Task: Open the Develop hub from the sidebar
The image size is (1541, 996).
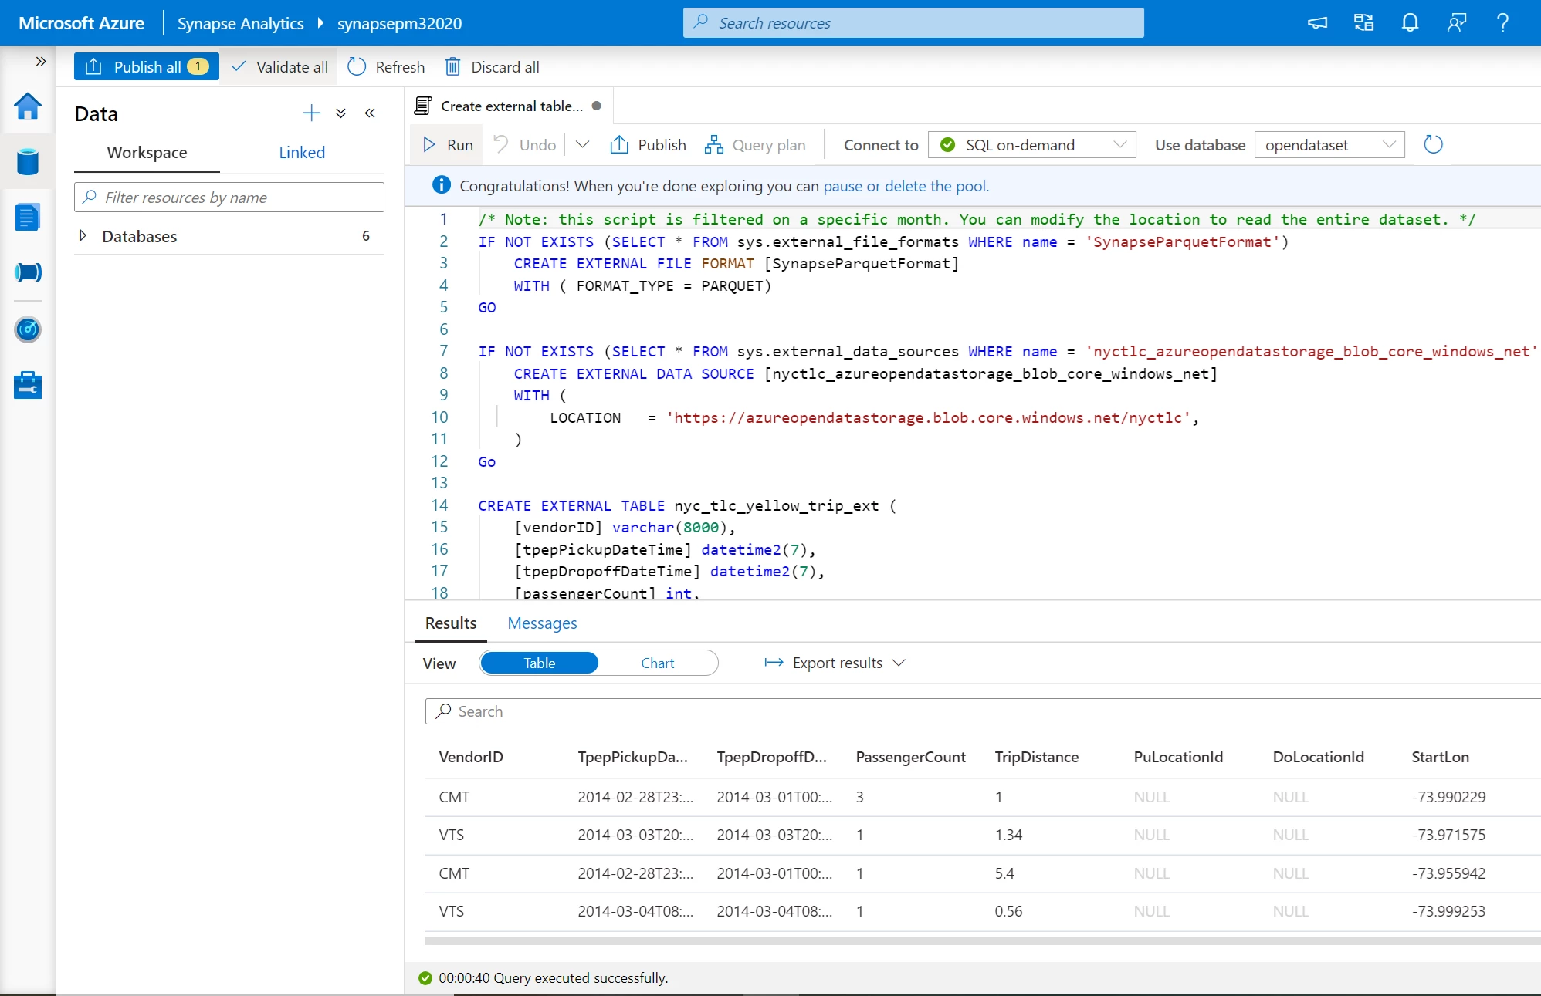Action: tap(28, 217)
